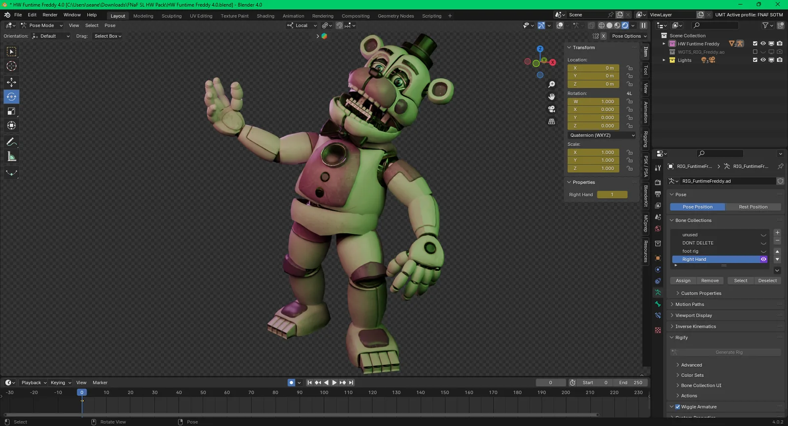This screenshot has width=788, height=426.
Task: Select the Select Box tool
Action: tap(11, 52)
